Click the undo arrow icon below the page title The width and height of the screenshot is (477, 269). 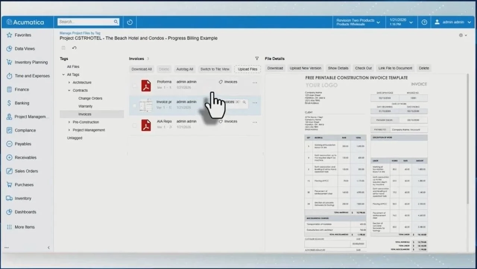click(74, 48)
